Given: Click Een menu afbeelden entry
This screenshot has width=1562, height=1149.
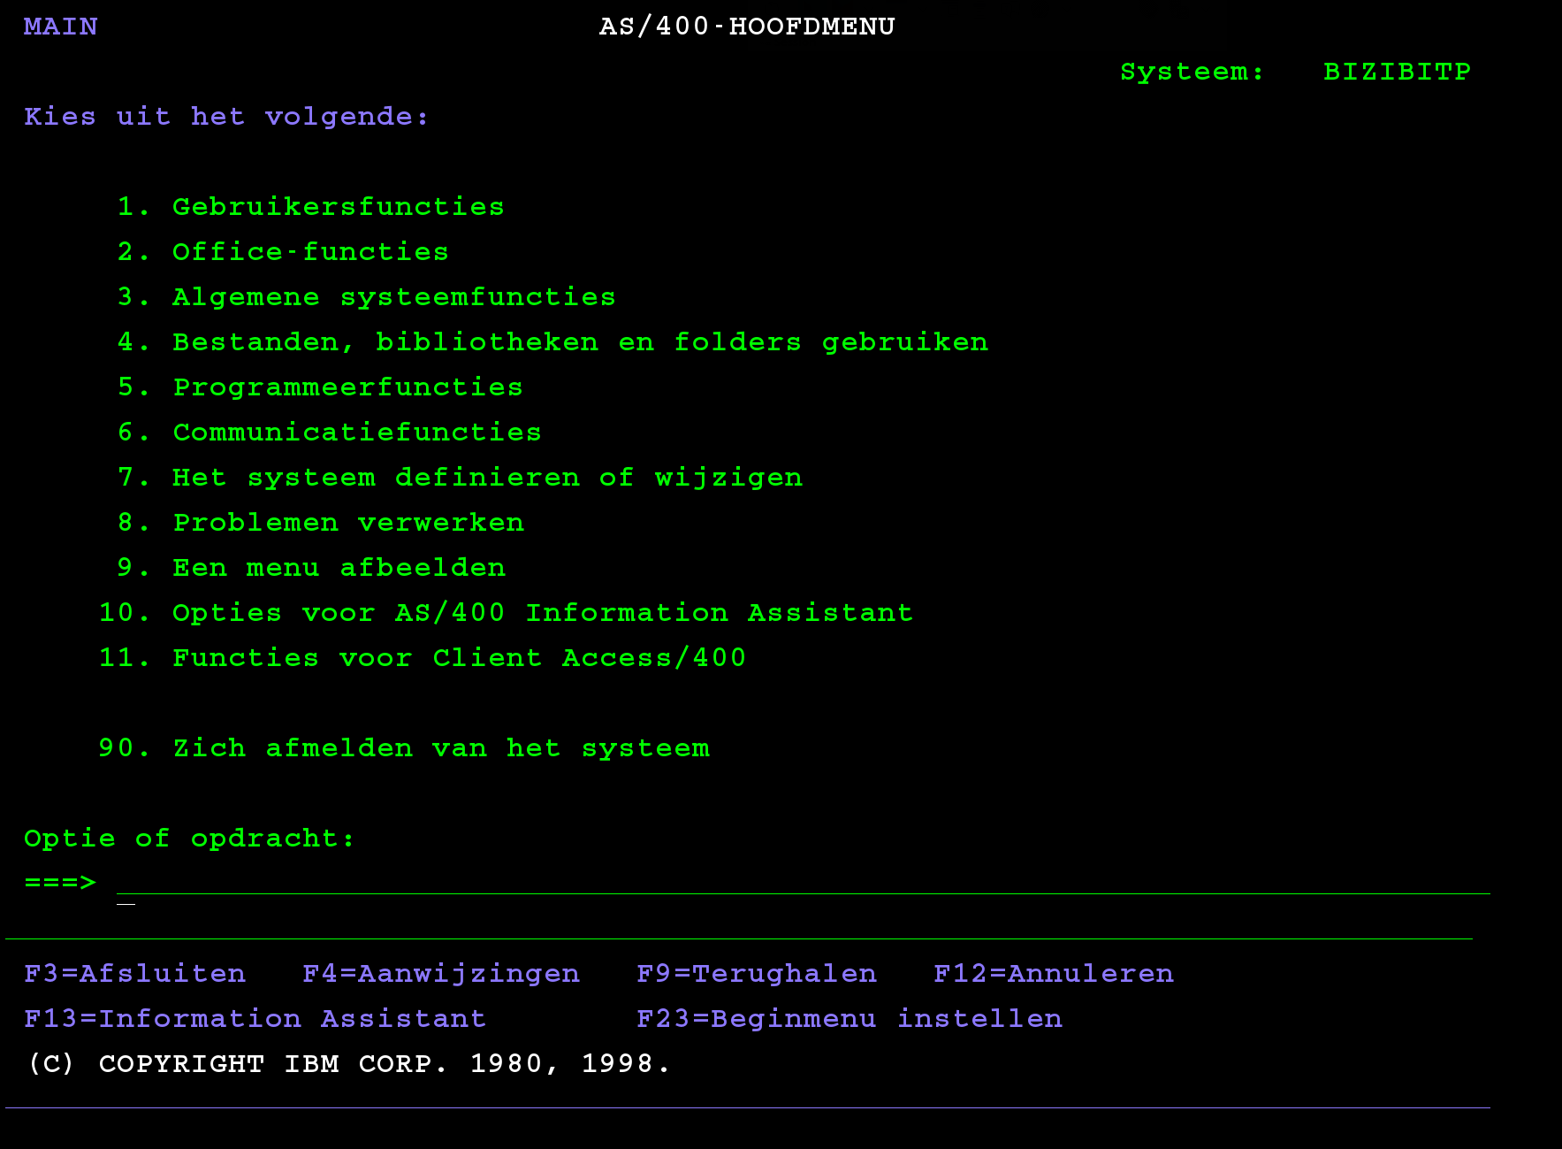Looking at the screenshot, I should click(x=339, y=568).
